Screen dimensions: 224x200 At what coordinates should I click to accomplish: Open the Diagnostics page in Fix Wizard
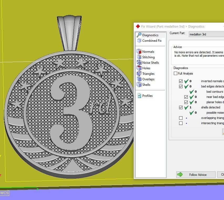[150, 35]
